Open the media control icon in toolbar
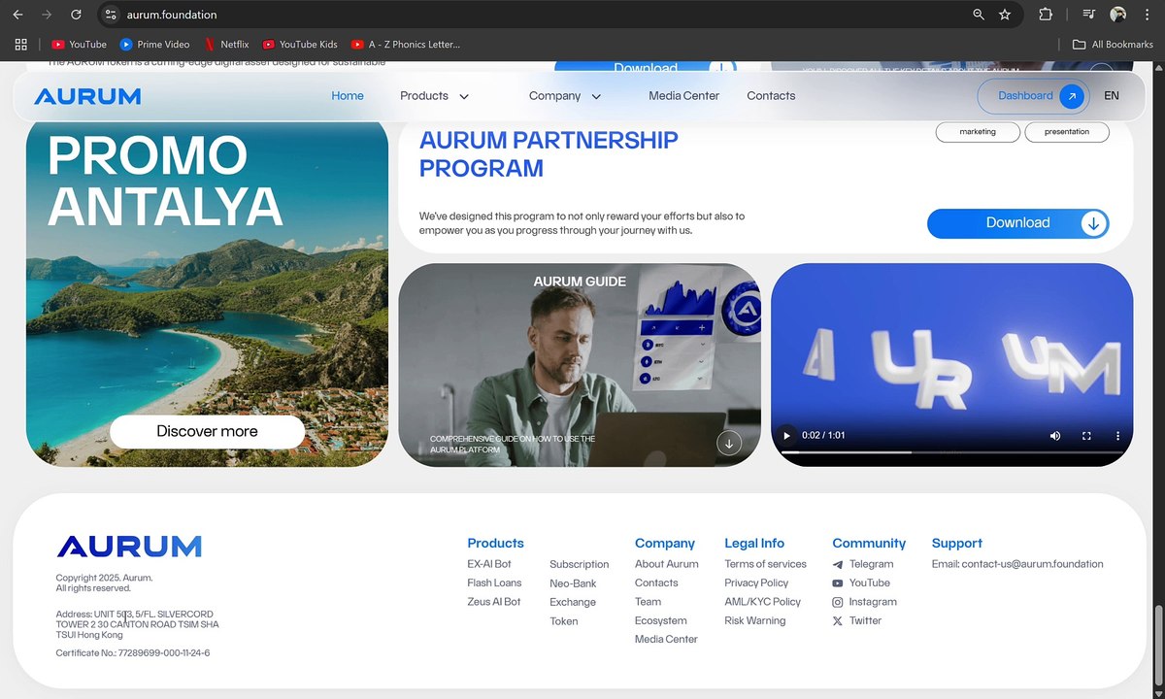The width and height of the screenshot is (1165, 699). 1089,15
